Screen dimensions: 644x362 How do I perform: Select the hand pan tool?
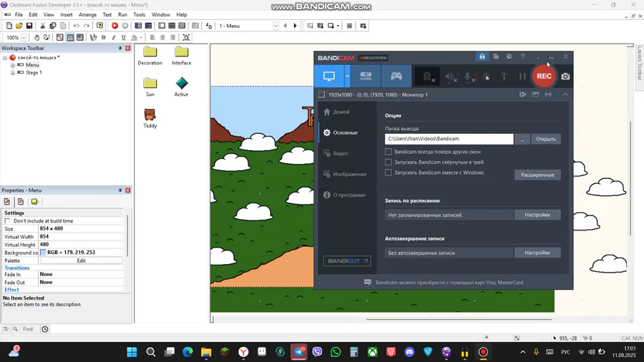(36, 37)
